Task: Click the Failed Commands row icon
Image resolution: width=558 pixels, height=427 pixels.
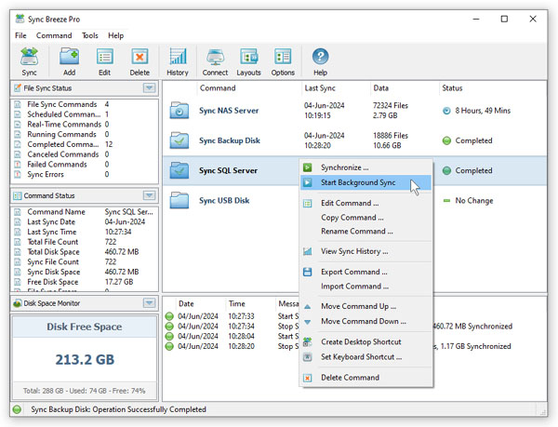Action: tap(17, 165)
